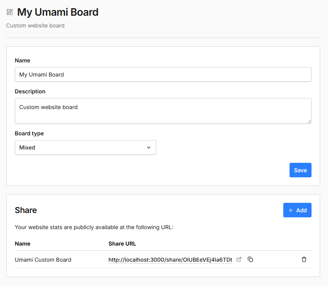Click the chevron arrow in Board type
The image size is (328, 286).
coord(149,148)
